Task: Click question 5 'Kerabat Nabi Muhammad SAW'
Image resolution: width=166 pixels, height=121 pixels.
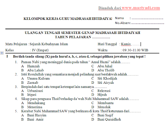Action: [x=81, y=111]
